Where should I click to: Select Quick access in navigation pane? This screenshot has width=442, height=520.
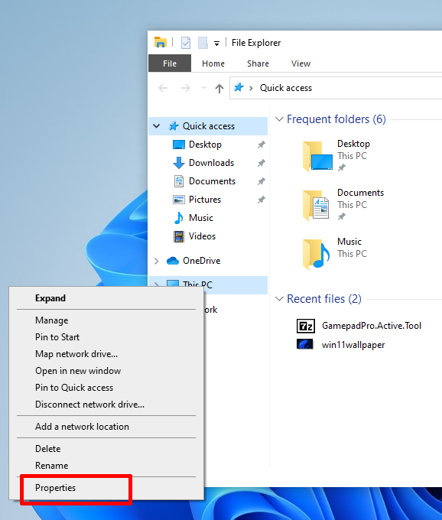coord(208,126)
